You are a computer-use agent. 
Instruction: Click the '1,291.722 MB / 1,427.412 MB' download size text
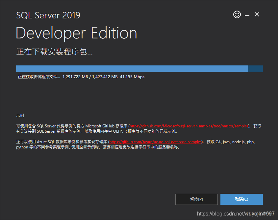[90, 77]
